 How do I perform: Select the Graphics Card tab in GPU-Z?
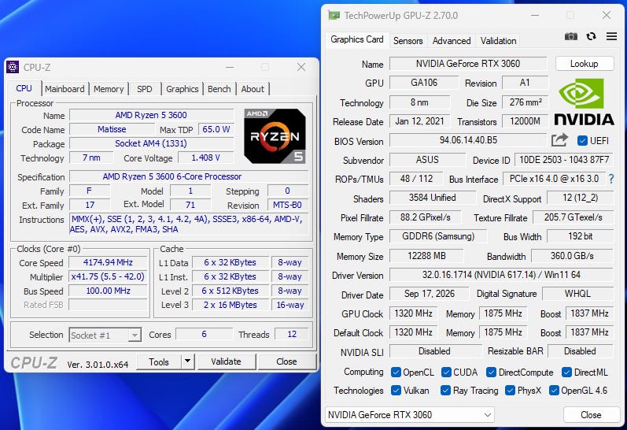point(356,39)
